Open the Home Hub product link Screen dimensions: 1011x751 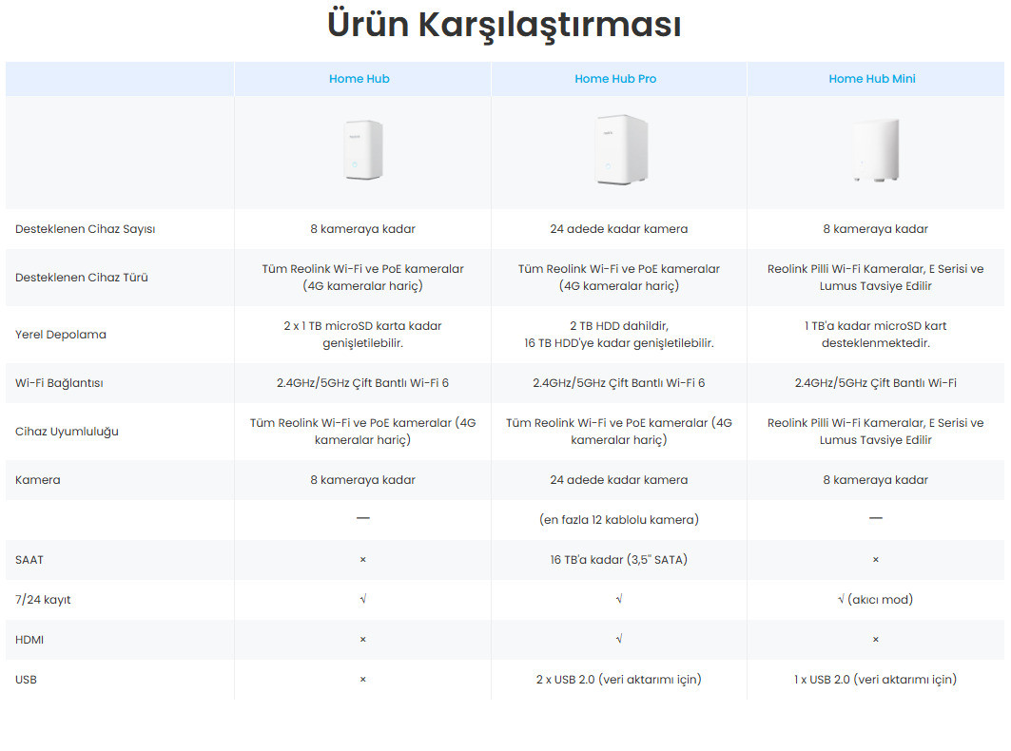360,79
